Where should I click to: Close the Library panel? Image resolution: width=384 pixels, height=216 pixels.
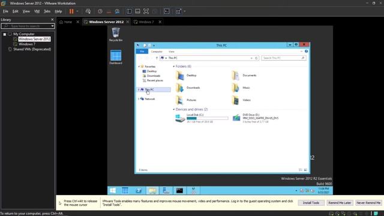(x=52, y=20)
